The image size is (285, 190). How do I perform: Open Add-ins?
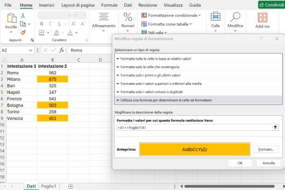[x=263, y=21]
